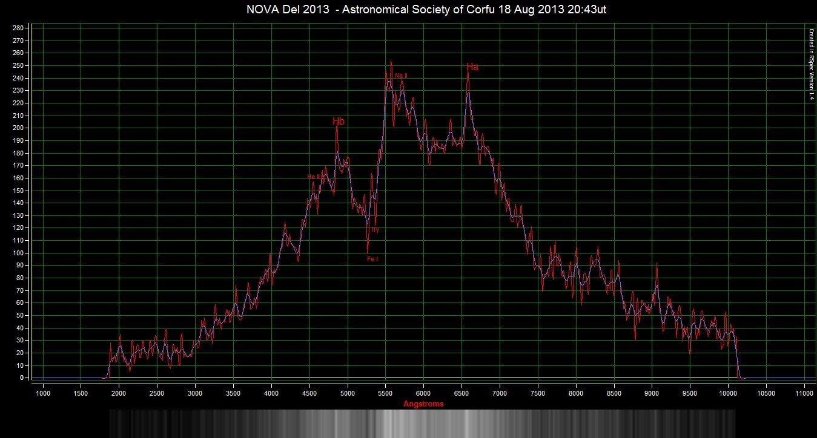Screen dimensions: 817x438
Task: Click the grayscale spectrum strip below the chart
Action: tap(422, 423)
